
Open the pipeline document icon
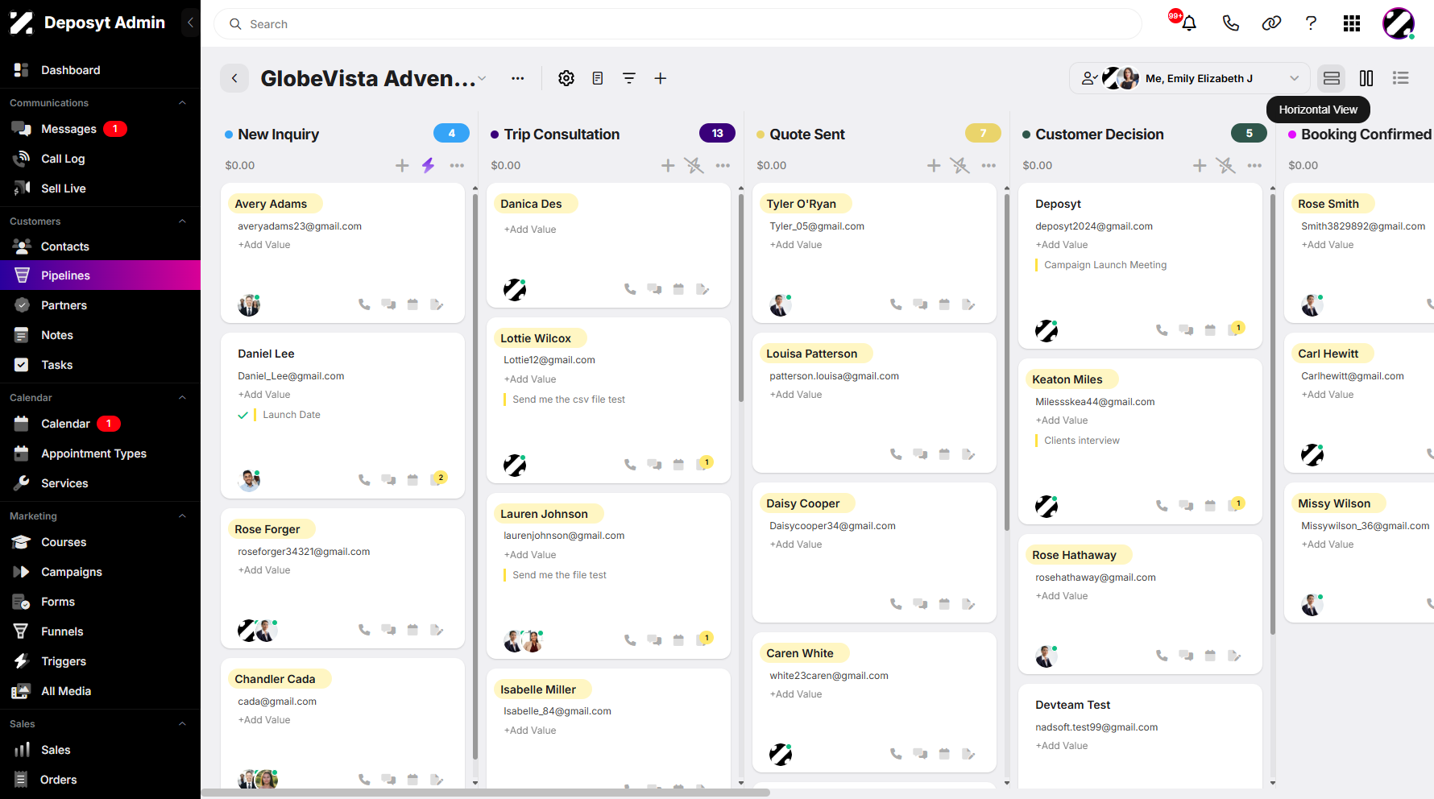point(598,78)
